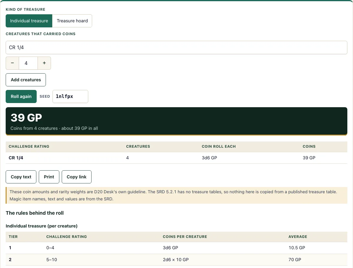Click the Creatures column header
The height and width of the screenshot is (268, 353).
pos(138,147)
